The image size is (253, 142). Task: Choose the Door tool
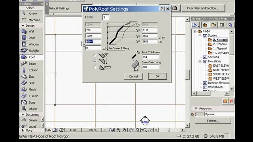pos(31,38)
